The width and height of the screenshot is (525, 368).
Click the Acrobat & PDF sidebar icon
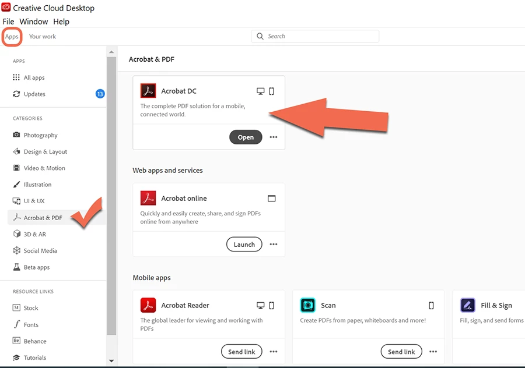point(17,217)
